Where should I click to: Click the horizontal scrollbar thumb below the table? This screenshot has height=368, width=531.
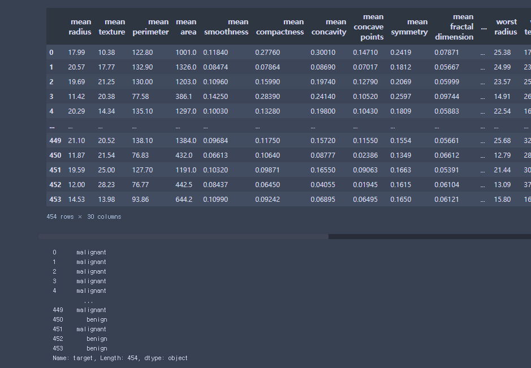click(x=184, y=236)
